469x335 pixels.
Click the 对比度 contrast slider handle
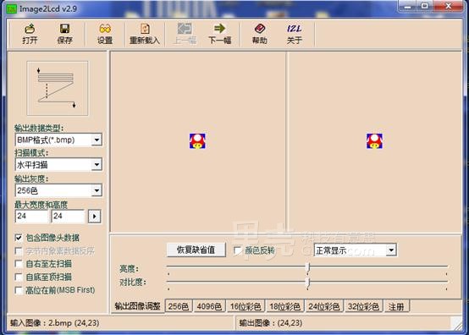click(x=308, y=283)
